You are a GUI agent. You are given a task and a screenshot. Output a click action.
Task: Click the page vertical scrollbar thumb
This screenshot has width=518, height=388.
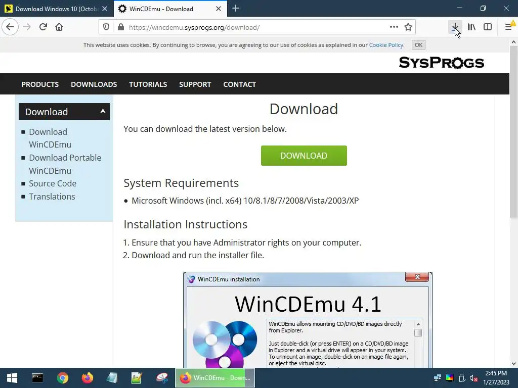click(513, 132)
